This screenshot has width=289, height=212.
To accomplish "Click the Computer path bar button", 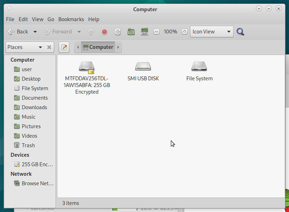I will pyautogui.click(x=98, y=47).
